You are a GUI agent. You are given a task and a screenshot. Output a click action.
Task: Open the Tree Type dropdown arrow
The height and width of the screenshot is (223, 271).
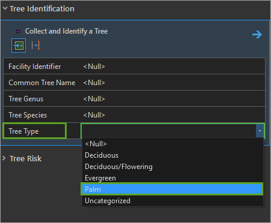[x=260, y=131]
